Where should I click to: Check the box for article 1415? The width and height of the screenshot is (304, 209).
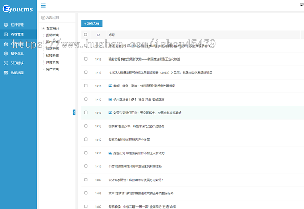pyautogui.click(x=86, y=99)
